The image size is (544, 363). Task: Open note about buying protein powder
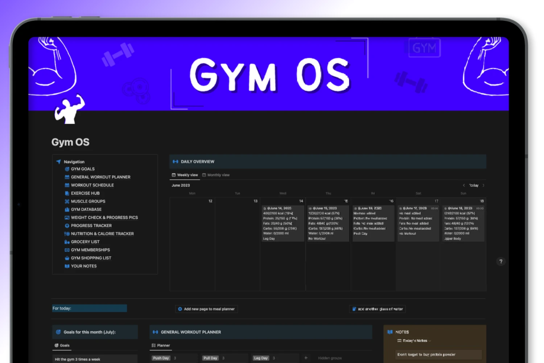click(x=439, y=355)
